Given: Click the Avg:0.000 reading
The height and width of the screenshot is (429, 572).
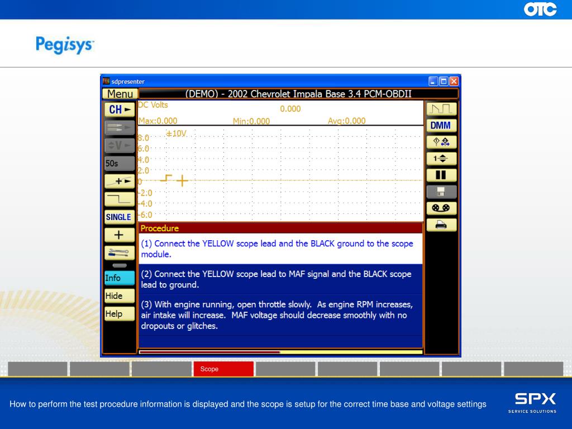Looking at the screenshot, I should click(346, 121).
